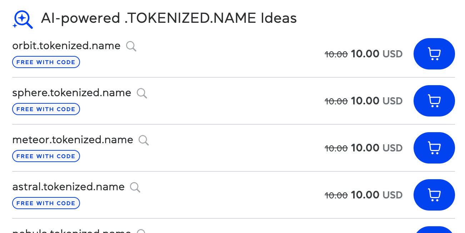Click magnifier icon next to astral.tokenized.name

click(135, 187)
